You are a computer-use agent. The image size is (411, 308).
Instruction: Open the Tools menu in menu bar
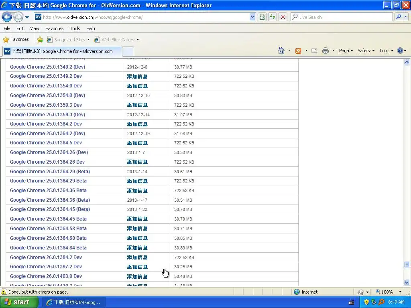click(x=75, y=28)
